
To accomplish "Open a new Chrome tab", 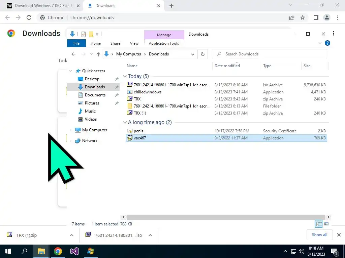I will point(171,6).
